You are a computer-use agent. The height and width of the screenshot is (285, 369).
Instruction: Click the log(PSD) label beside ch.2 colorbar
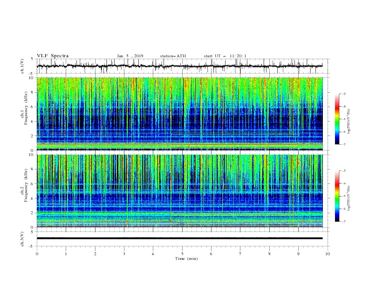pos(348,198)
